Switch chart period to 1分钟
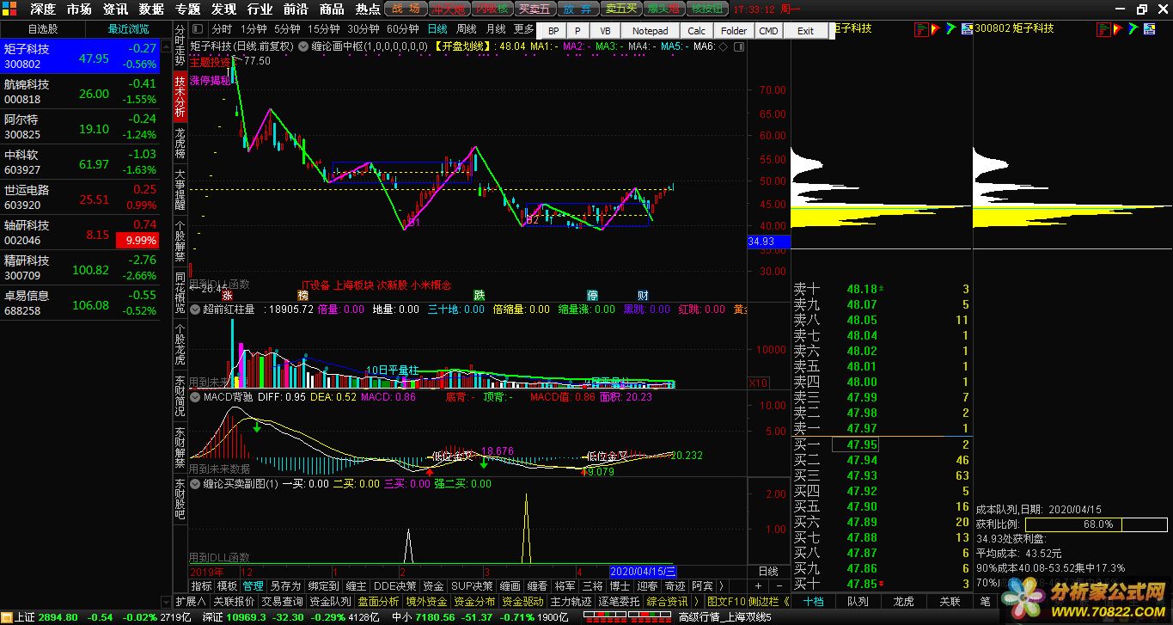Image resolution: width=1173 pixels, height=625 pixels. (254, 28)
